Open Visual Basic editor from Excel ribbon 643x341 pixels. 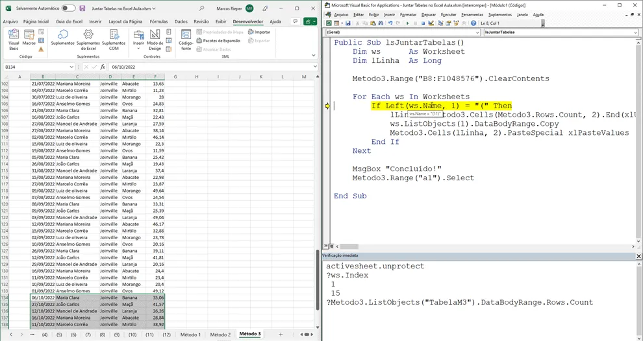click(14, 40)
